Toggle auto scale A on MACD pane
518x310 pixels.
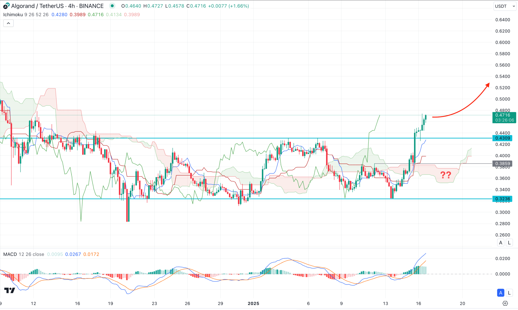click(x=501, y=293)
